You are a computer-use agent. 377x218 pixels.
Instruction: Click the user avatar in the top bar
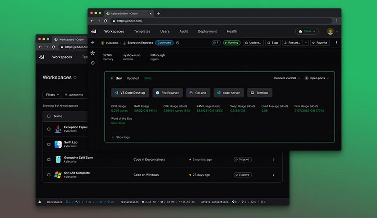point(330,31)
